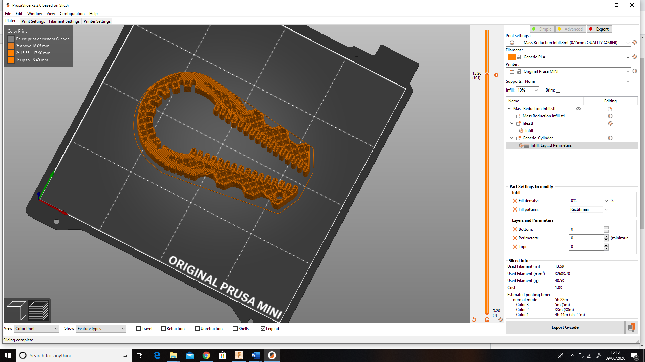Remove Bottom layers override with X icon
The height and width of the screenshot is (362, 645).
[x=515, y=229]
